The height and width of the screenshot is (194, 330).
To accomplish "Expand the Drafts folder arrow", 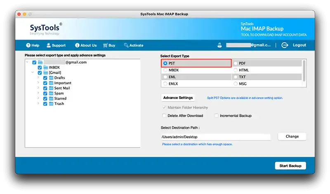I will 38,77.
